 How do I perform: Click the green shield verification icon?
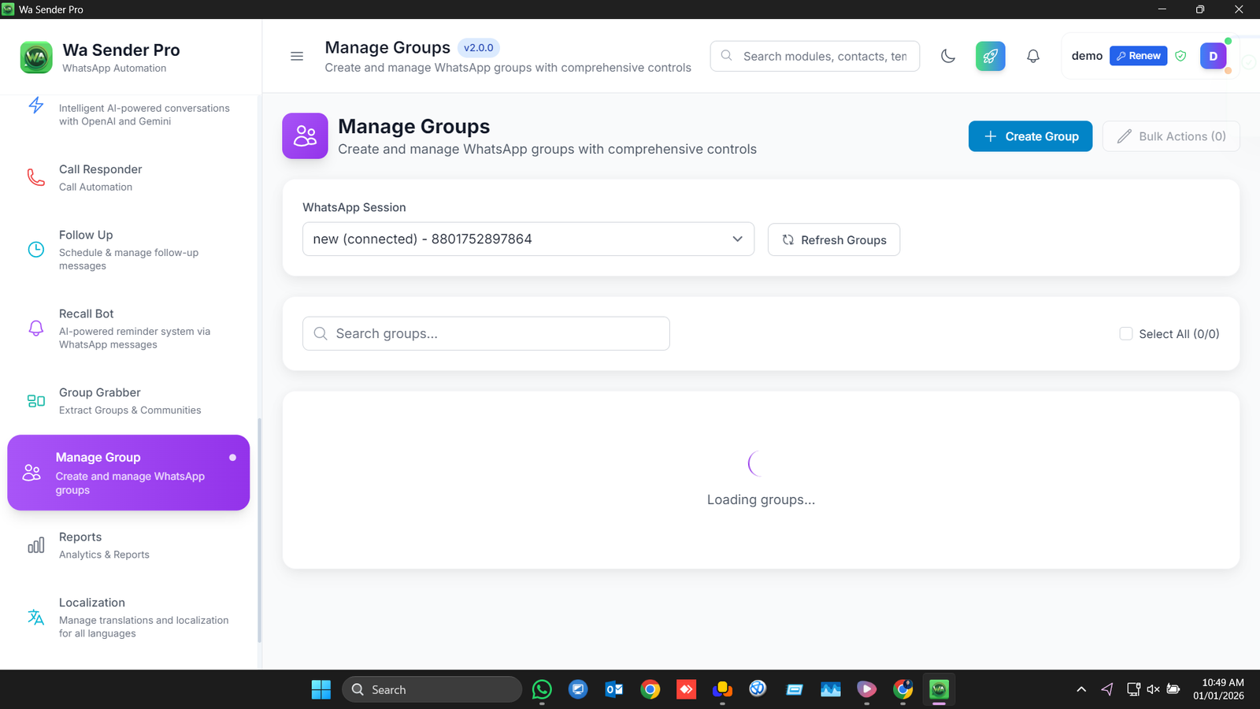tap(1180, 56)
